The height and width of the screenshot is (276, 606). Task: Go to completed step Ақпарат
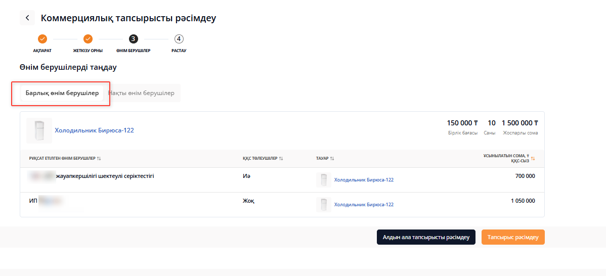click(42, 39)
